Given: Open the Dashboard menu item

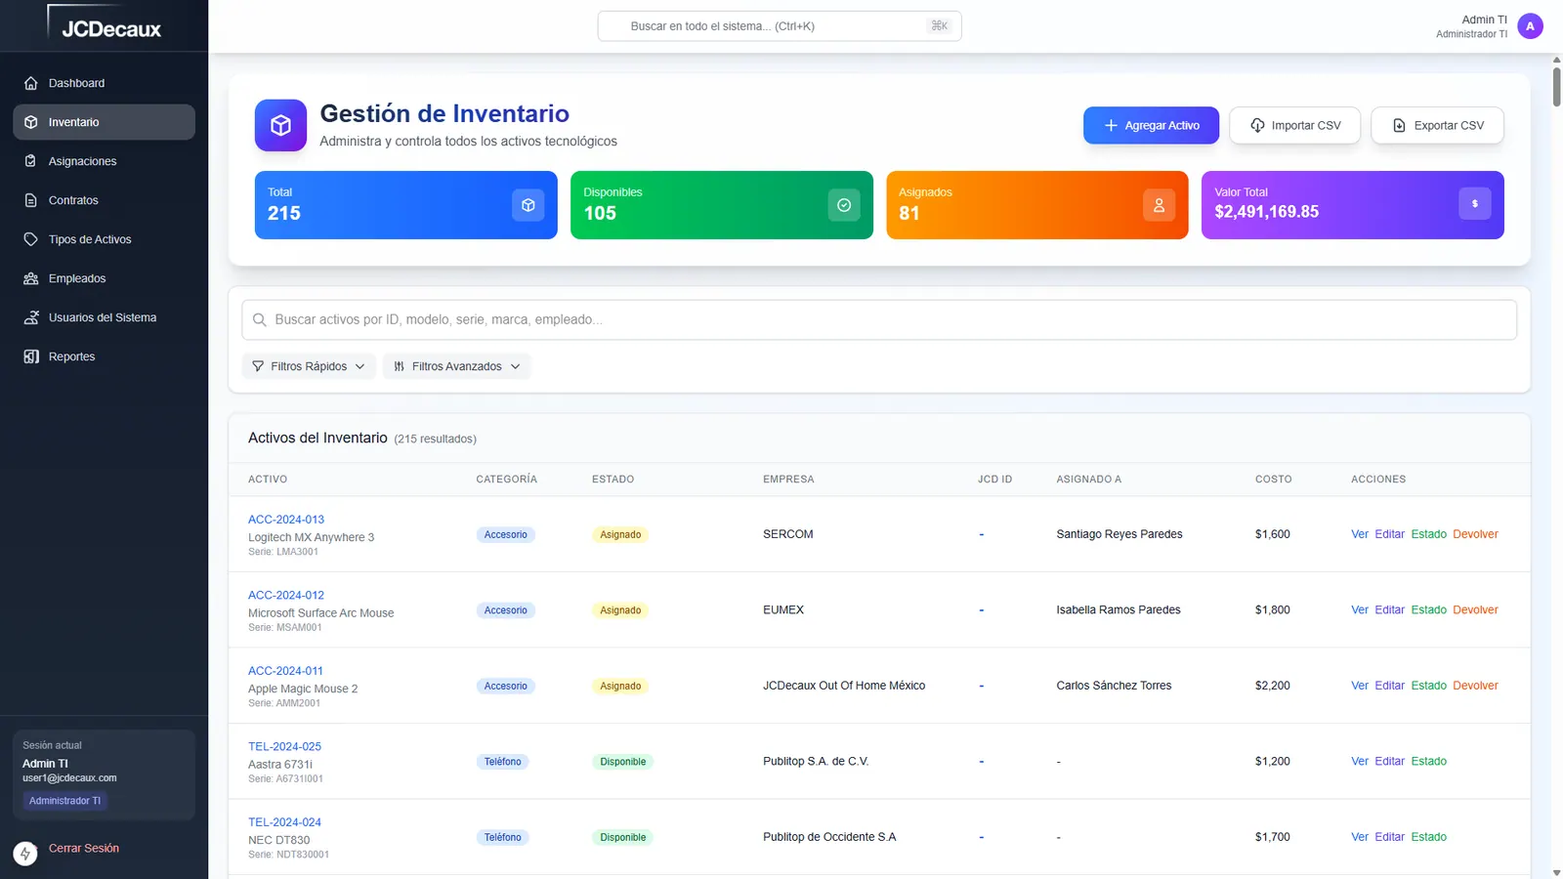Looking at the screenshot, I should (x=104, y=83).
